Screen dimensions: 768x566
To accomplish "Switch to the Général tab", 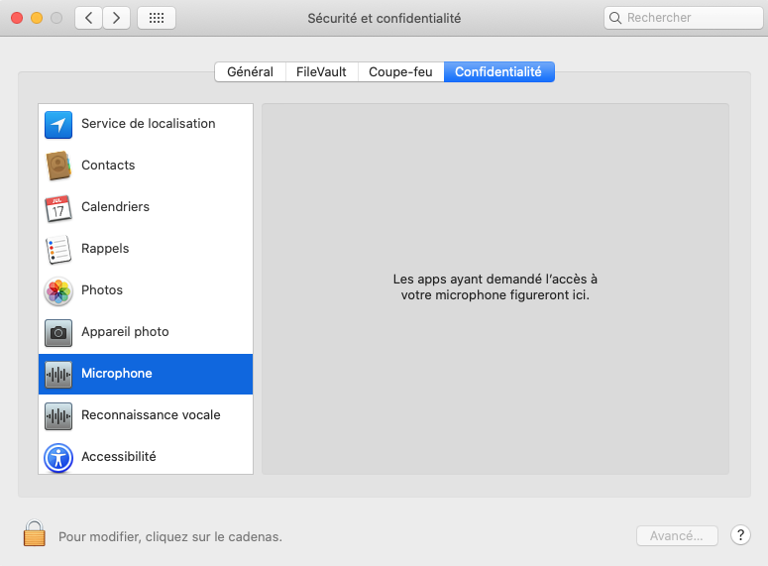I will (250, 72).
